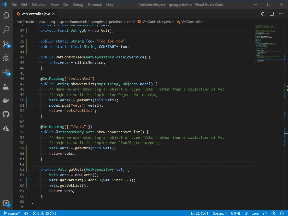Open the Testing beaker view

[x=6, y=86]
